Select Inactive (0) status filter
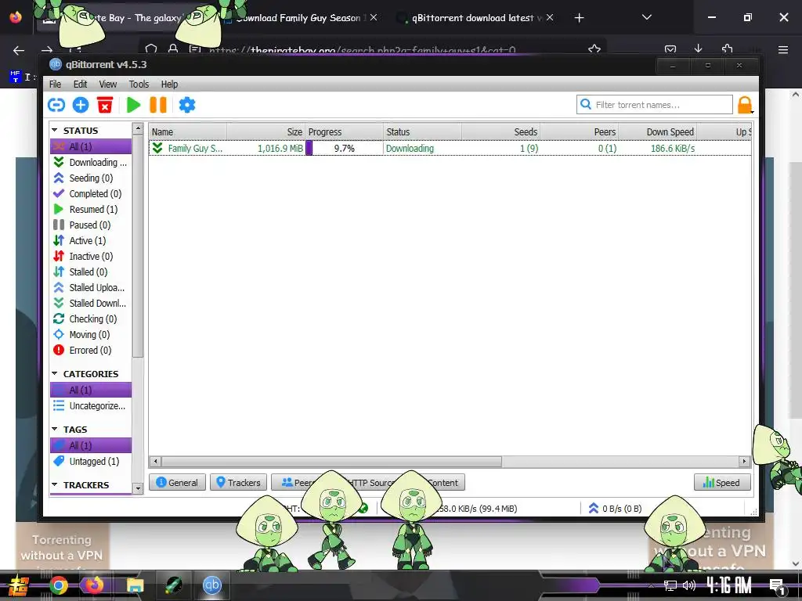The height and width of the screenshot is (601, 802). [91, 257]
